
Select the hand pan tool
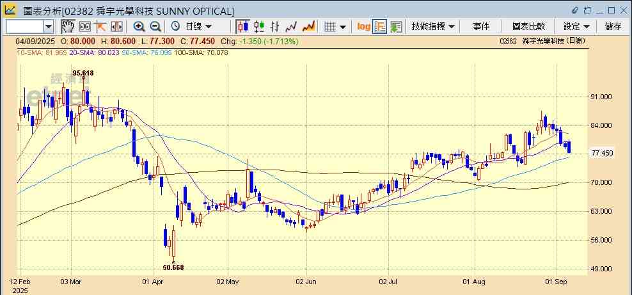click(x=68, y=27)
